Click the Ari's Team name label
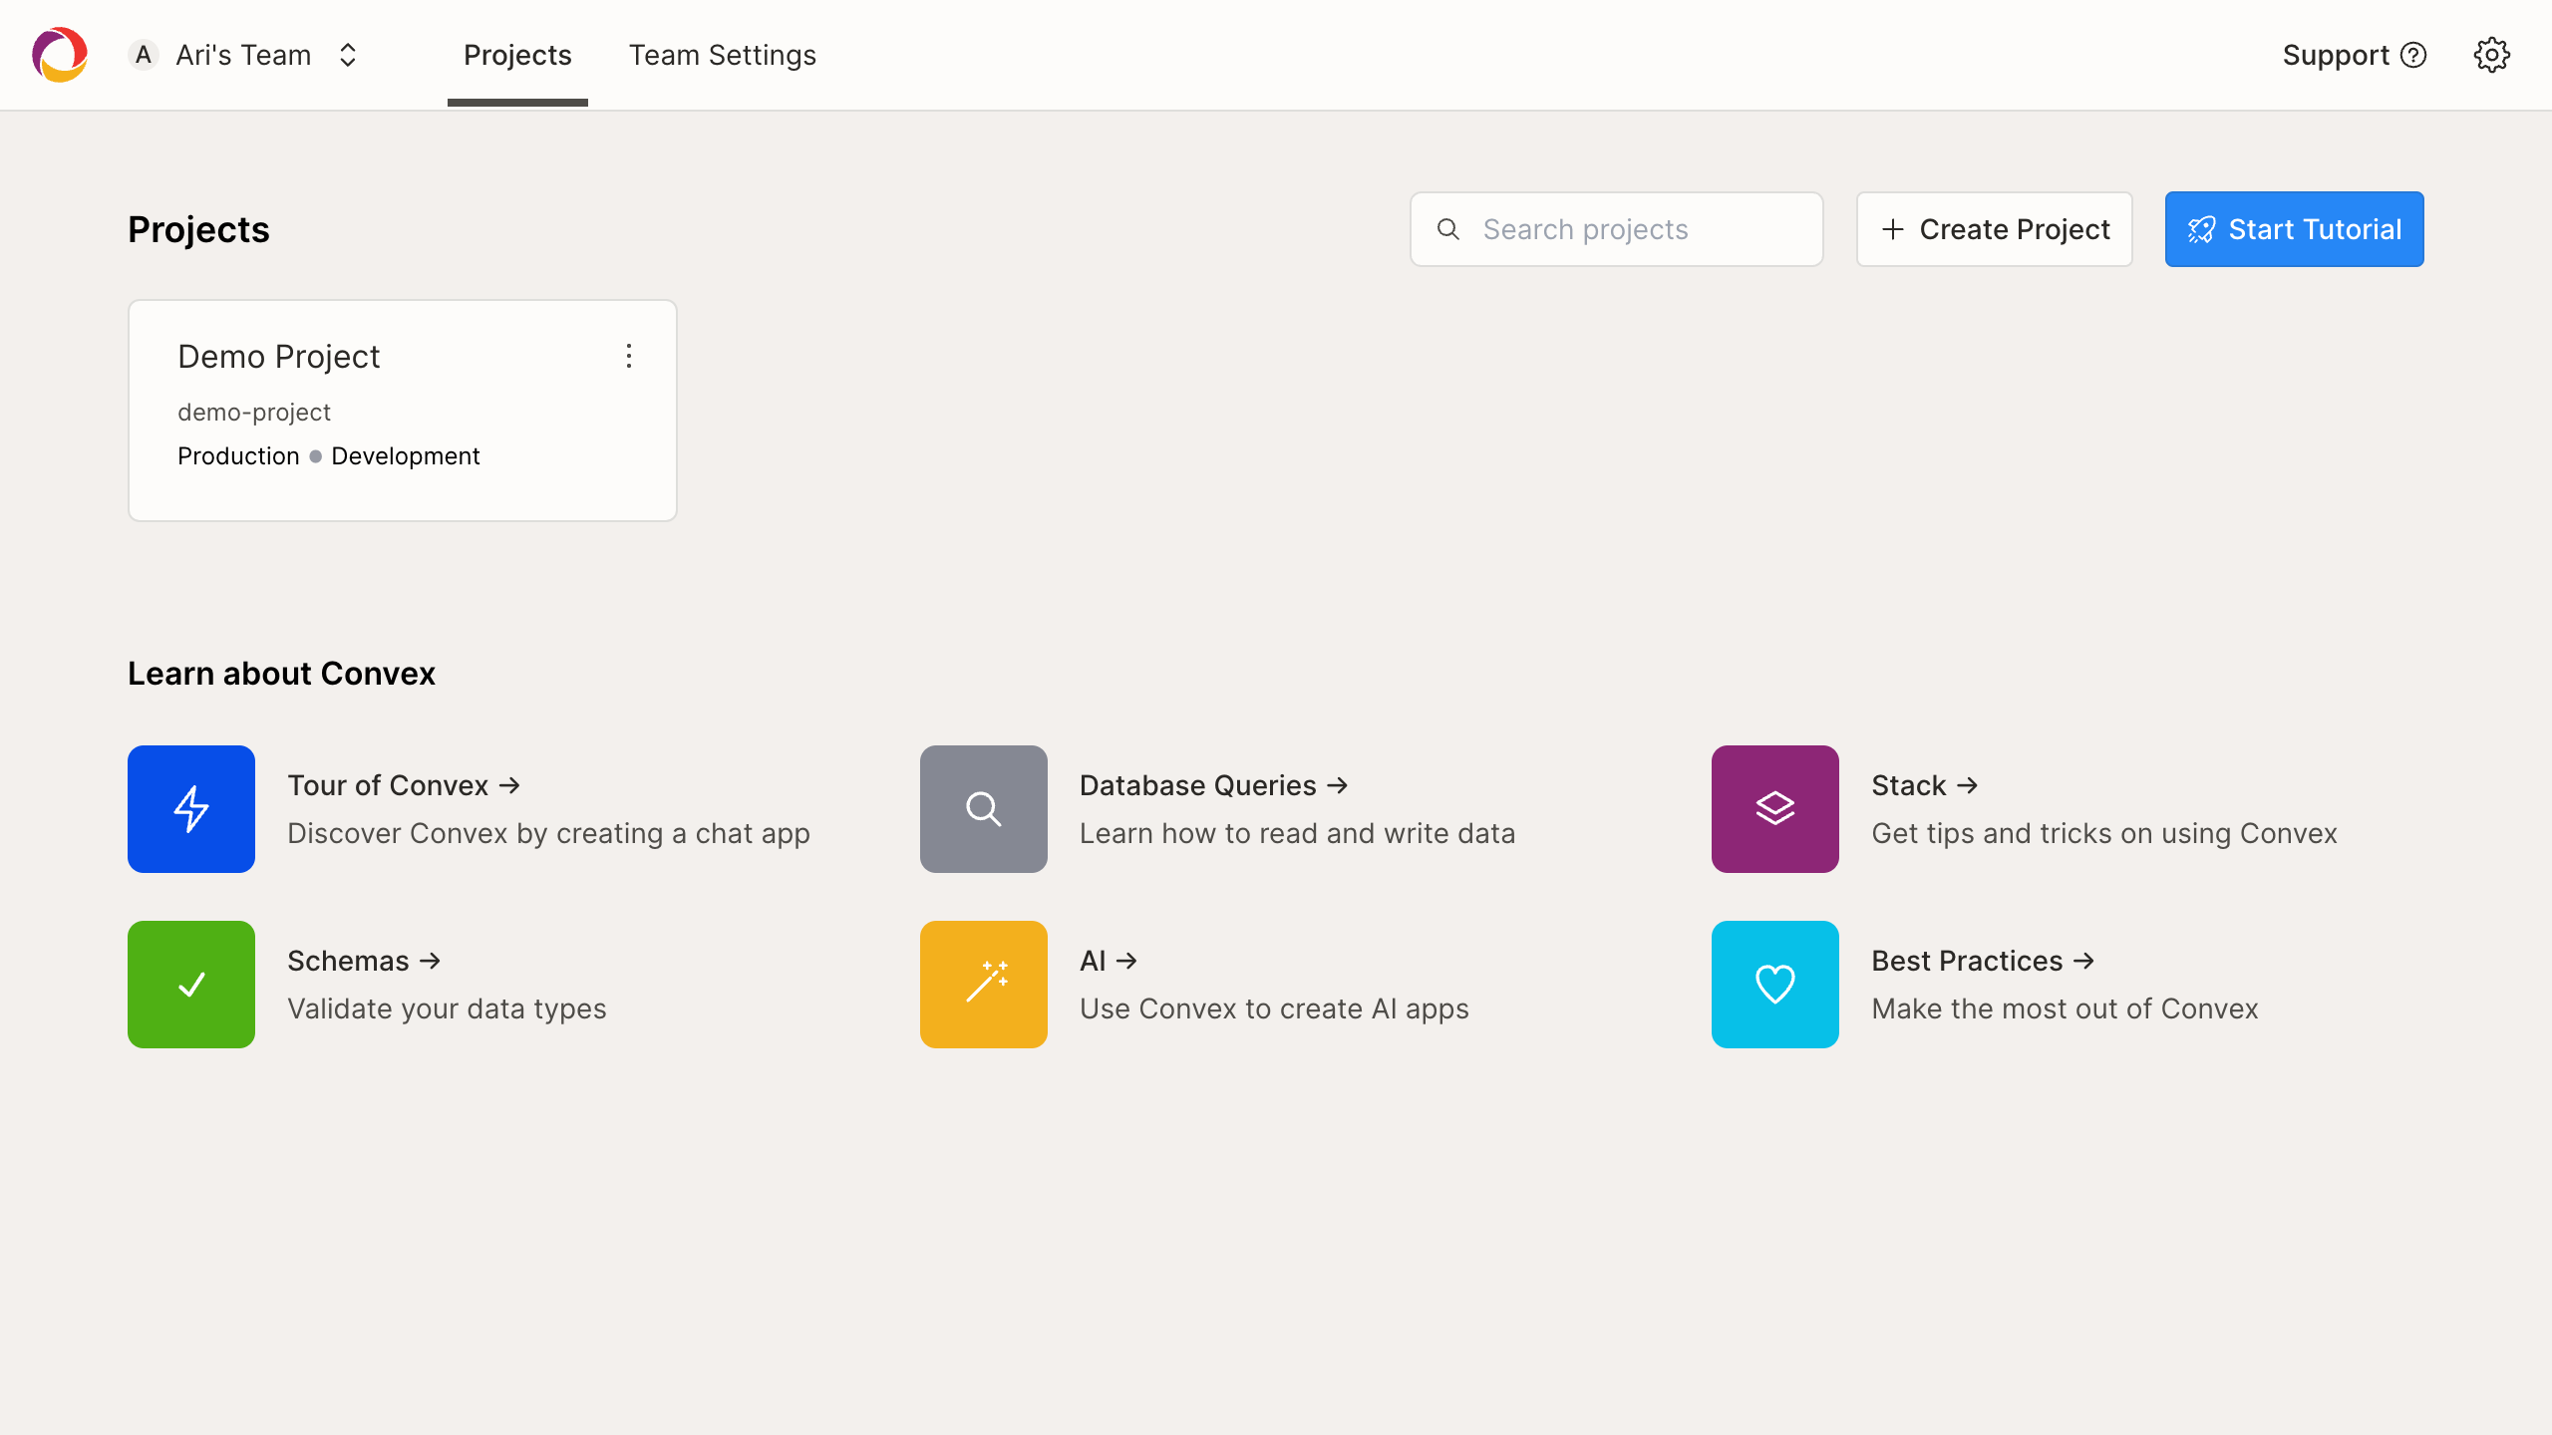Screen dimensions: 2552x1435 [243, 55]
